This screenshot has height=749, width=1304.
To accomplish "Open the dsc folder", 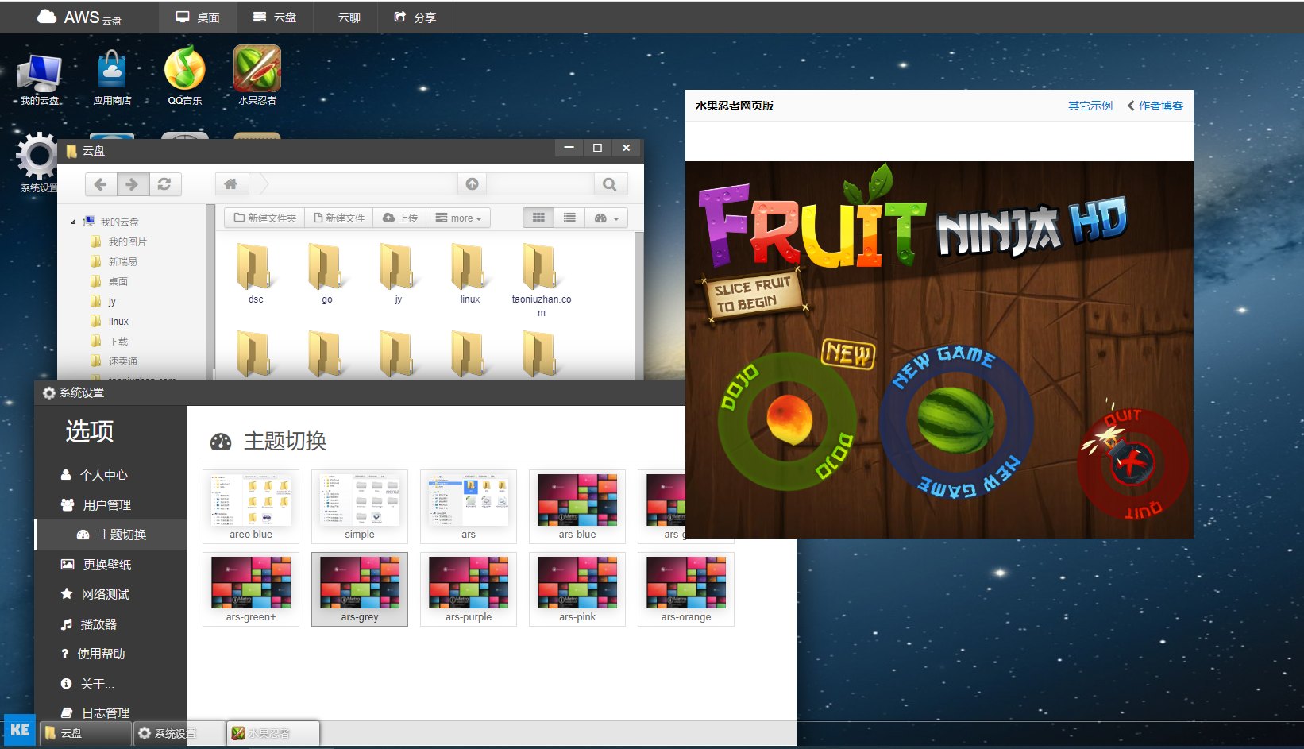I will (255, 273).
